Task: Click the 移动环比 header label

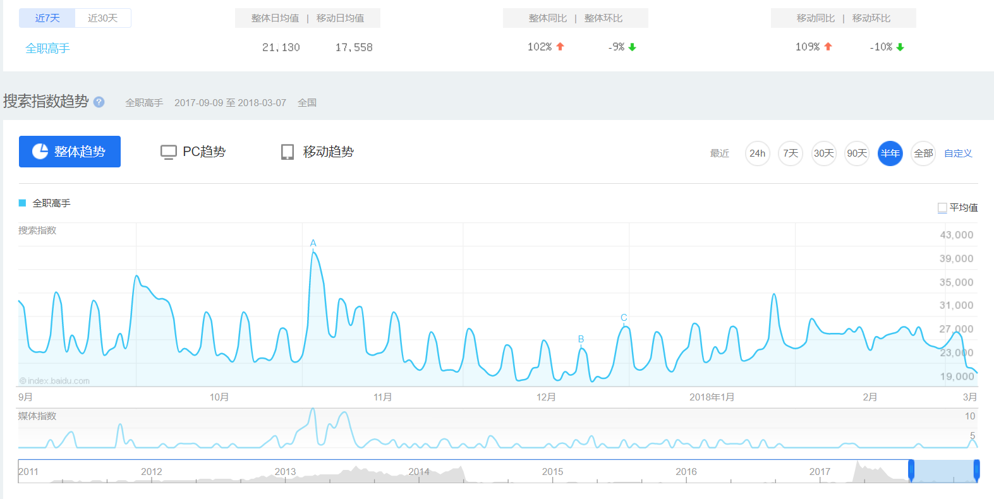Action: (x=871, y=18)
